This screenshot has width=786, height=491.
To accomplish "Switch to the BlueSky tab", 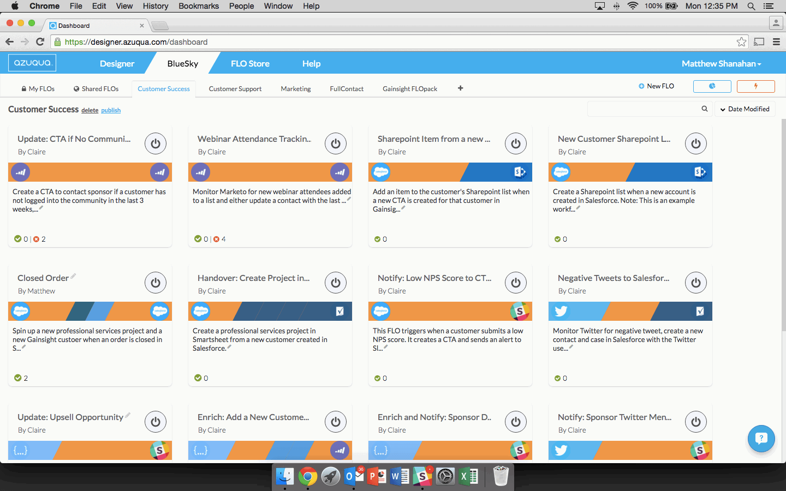I will click(183, 63).
